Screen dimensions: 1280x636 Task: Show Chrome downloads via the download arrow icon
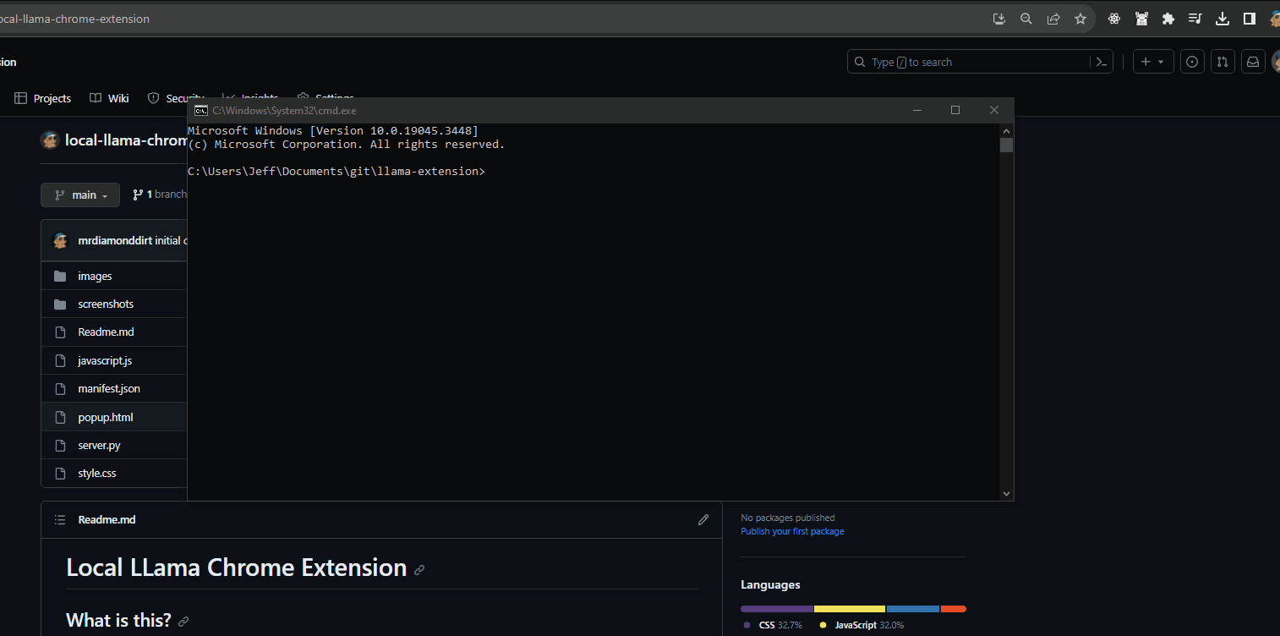1222,19
